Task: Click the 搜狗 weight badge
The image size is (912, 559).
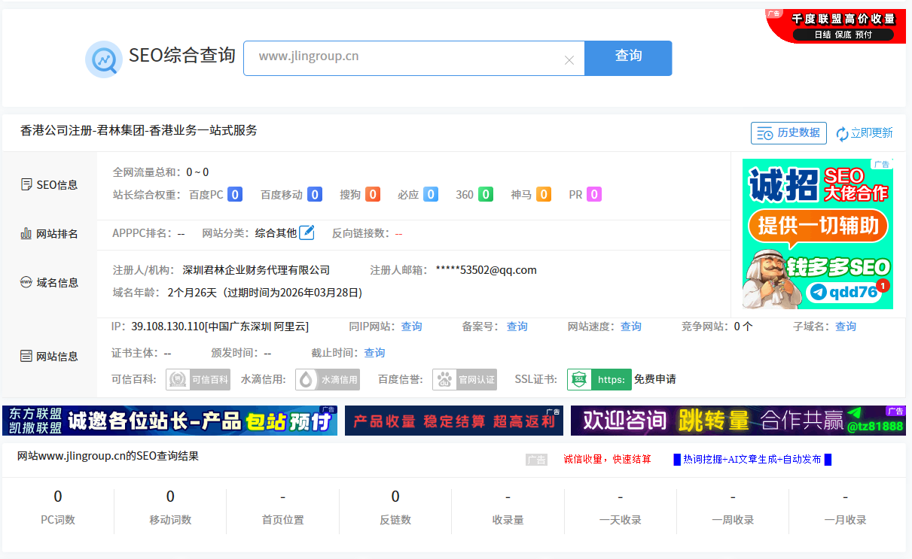Action: pyautogui.click(x=372, y=195)
